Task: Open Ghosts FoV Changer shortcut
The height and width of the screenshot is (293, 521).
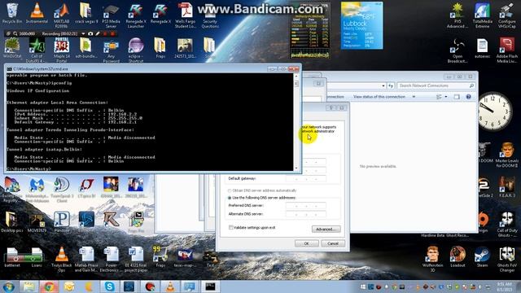Action: click(507, 259)
